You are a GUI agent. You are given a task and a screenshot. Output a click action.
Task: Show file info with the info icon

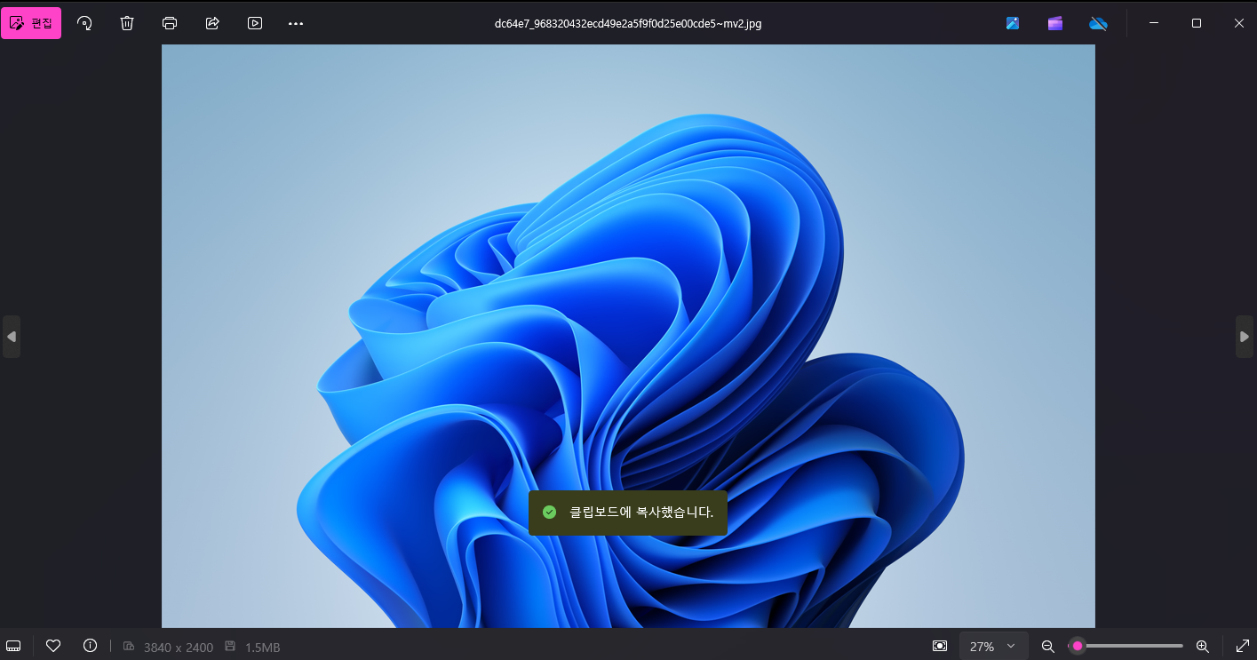(90, 646)
